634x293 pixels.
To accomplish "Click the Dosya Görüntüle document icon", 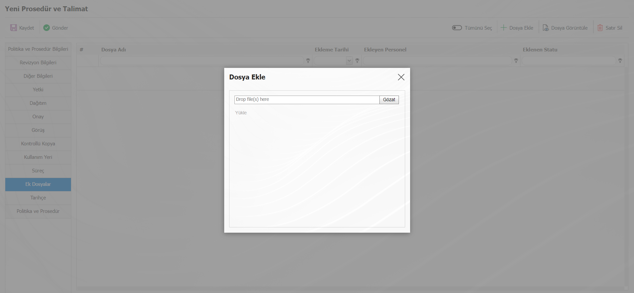I will pyautogui.click(x=546, y=28).
